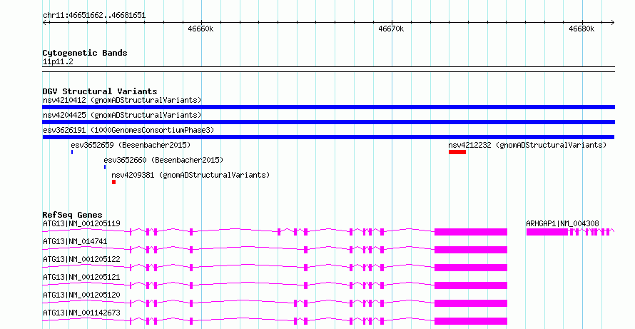Open the ATG13|NM_014741 transcript label
Viewport: 635px width, 329px height.
coord(75,241)
